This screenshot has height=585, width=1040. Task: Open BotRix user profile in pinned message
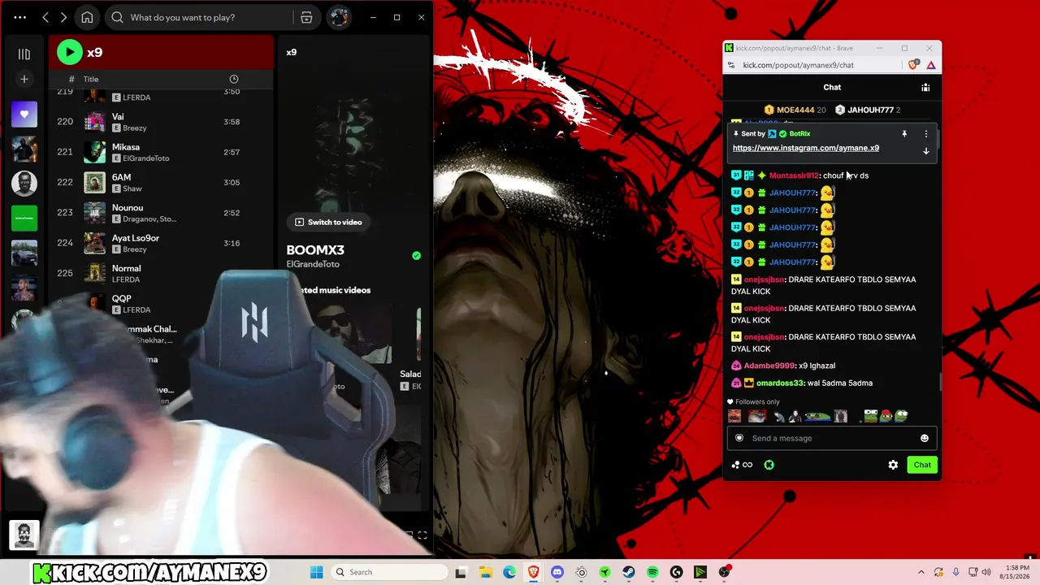coord(799,133)
